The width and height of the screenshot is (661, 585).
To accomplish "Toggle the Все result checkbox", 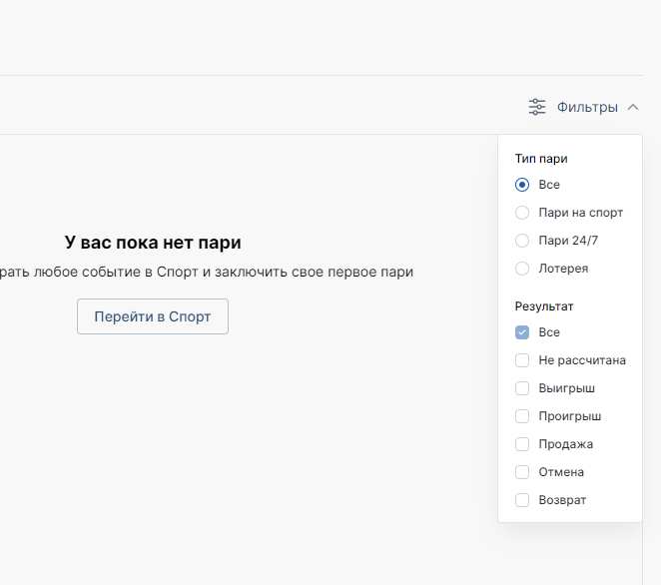I will (522, 332).
